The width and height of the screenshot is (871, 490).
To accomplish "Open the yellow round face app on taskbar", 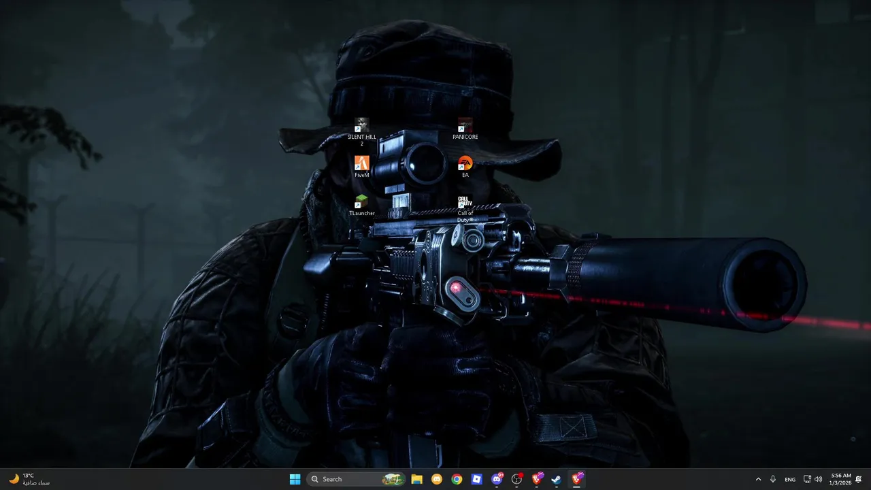I will pyautogui.click(x=437, y=479).
